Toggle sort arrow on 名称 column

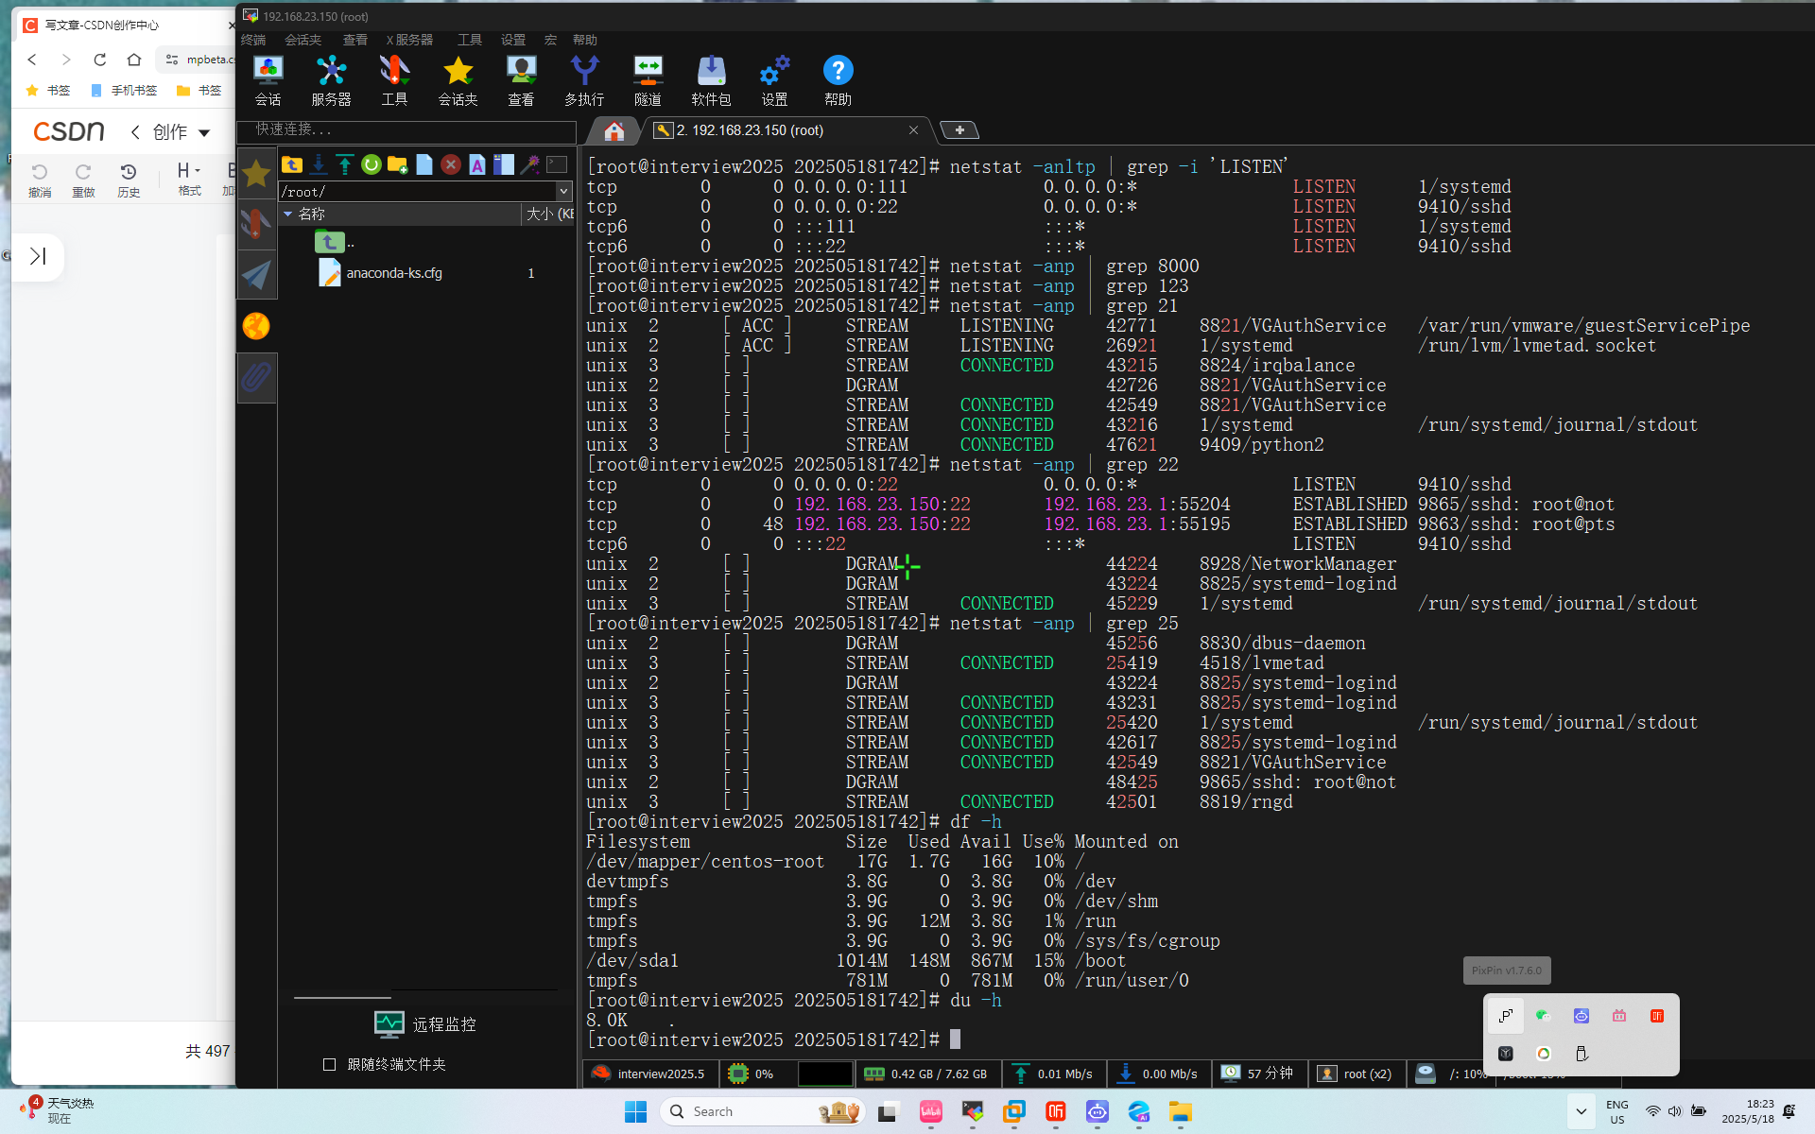pyautogui.click(x=288, y=215)
